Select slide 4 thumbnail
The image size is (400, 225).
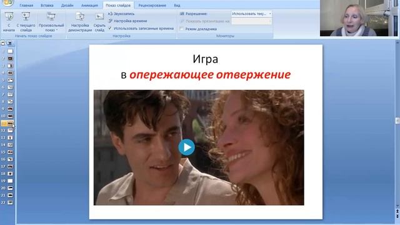point(10,73)
